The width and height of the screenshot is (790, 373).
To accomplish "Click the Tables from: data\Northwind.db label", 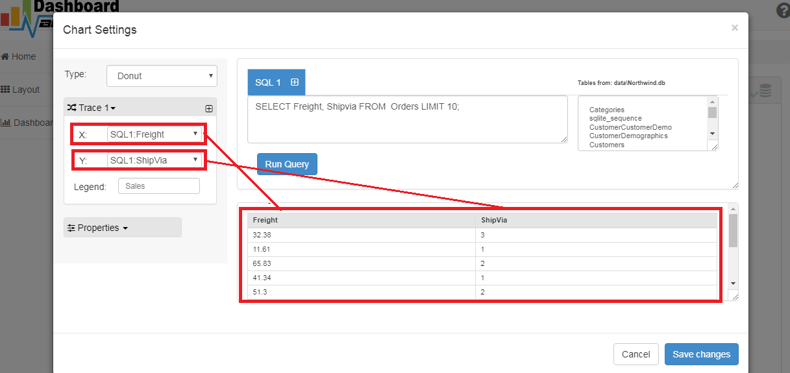I will point(621,83).
